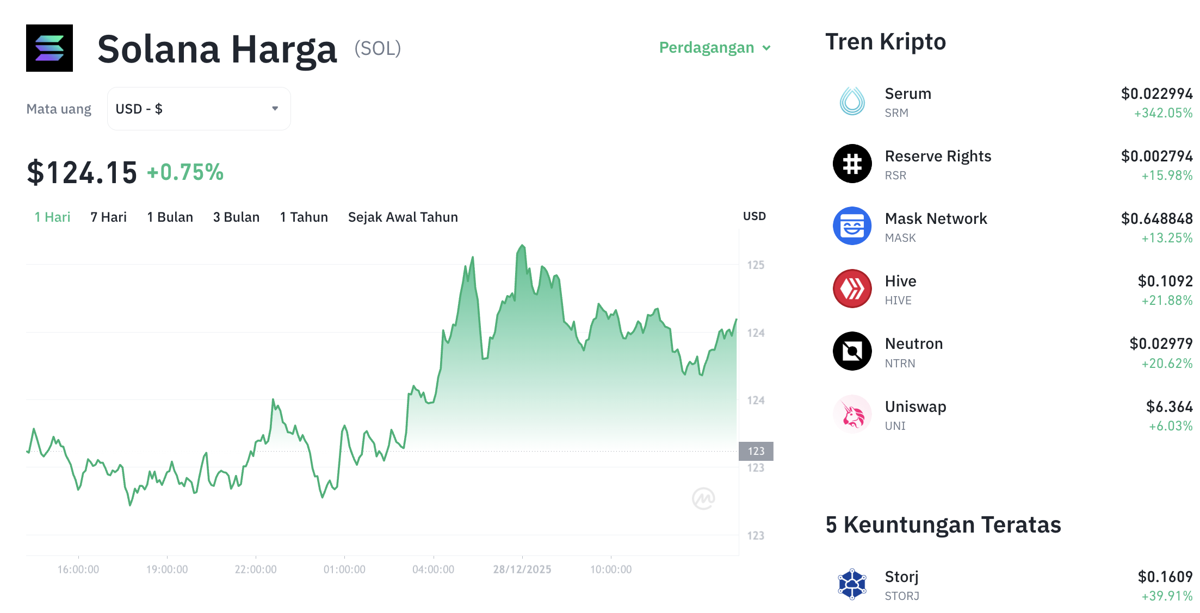Image resolution: width=1200 pixels, height=613 pixels.
Task: Open the USD currency dropdown
Action: [x=199, y=108]
